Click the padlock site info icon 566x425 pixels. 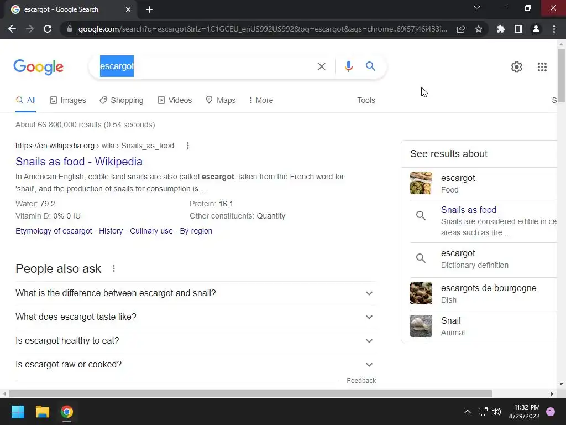(69, 29)
